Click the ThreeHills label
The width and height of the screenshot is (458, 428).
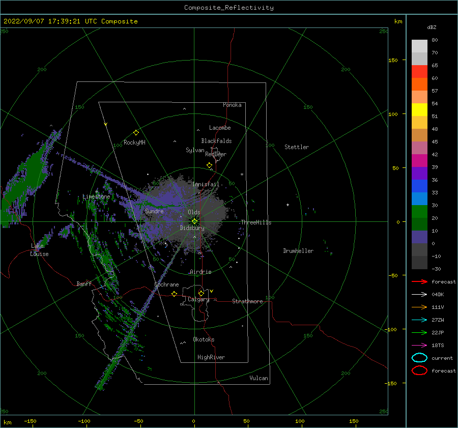256,222
